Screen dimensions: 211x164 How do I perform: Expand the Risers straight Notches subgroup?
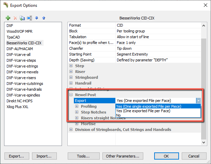(77, 118)
